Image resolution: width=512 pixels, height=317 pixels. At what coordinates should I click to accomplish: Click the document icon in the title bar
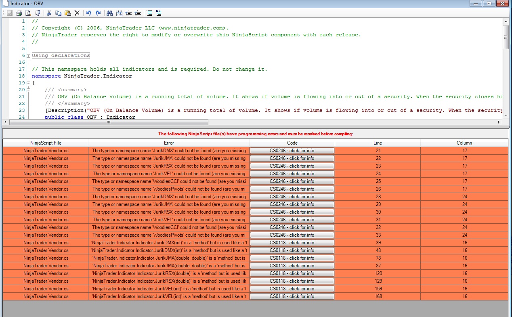click(x=5, y=3)
